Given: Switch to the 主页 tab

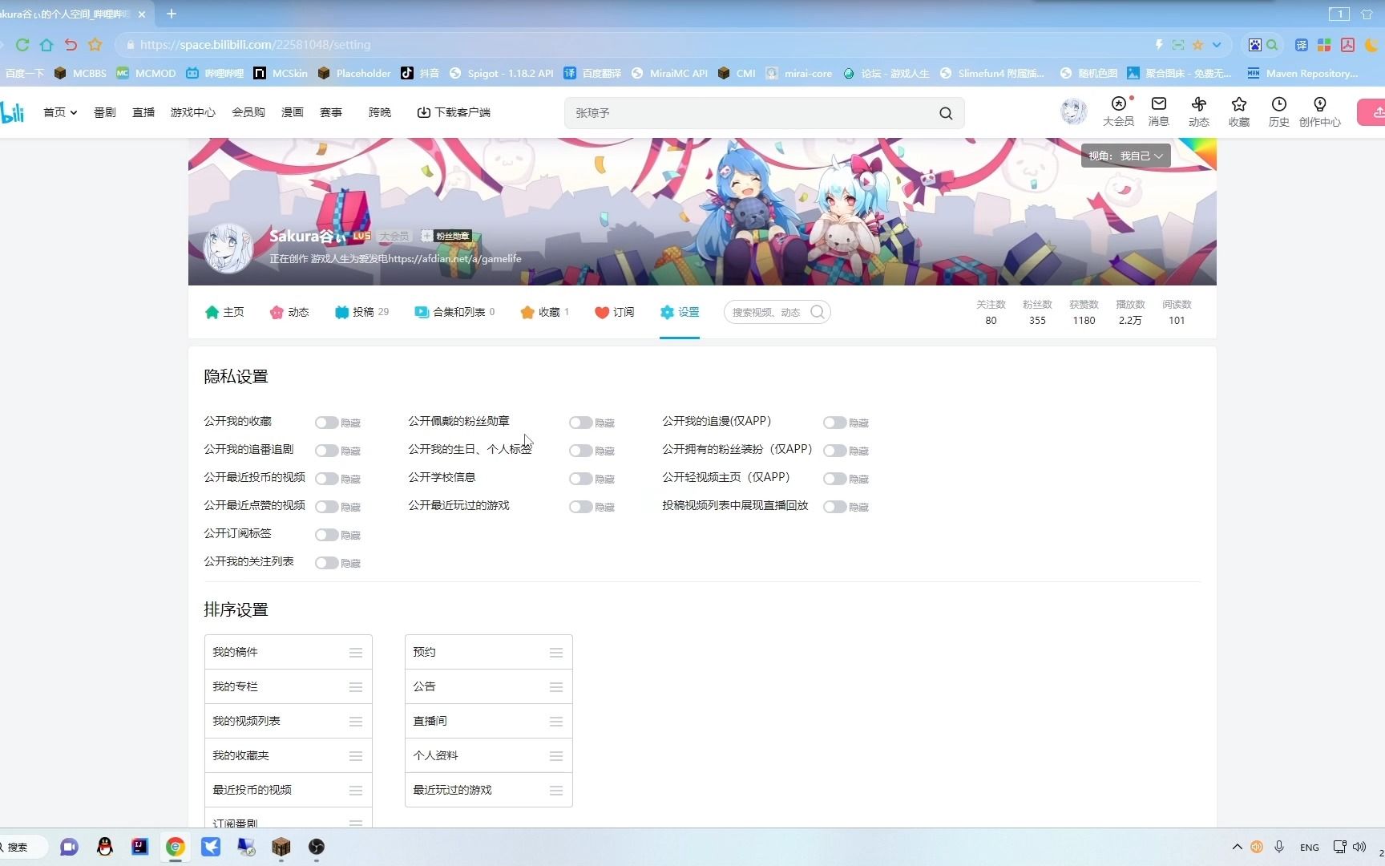Looking at the screenshot, I should (224, 312).
